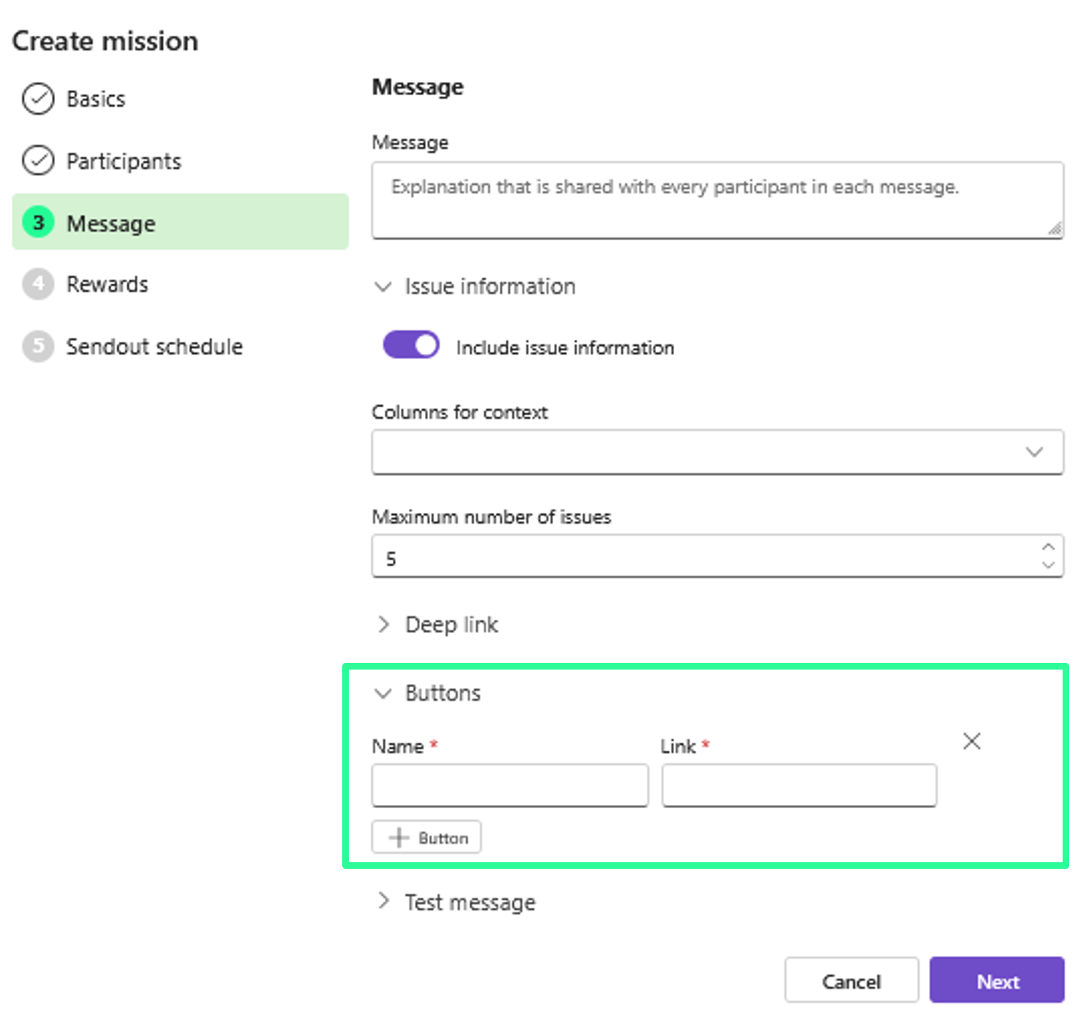The height and width of the screenshot is (1019, 1089).
Task: Cancel the mission creation
Action: coord(851,980)
